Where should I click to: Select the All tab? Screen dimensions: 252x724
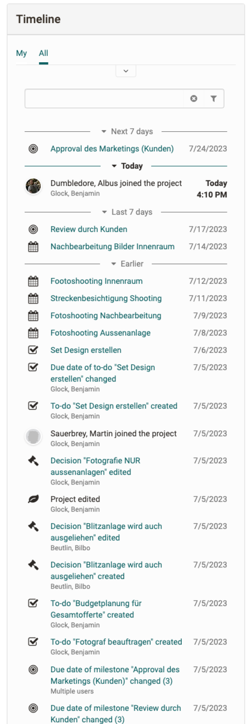44,54
